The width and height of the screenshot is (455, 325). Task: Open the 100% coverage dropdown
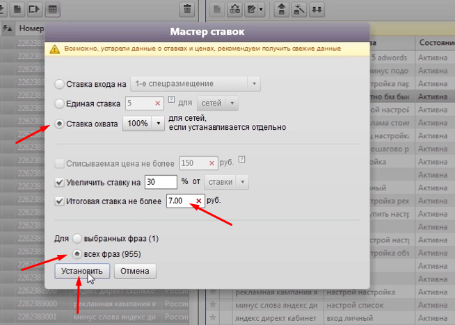143,124
